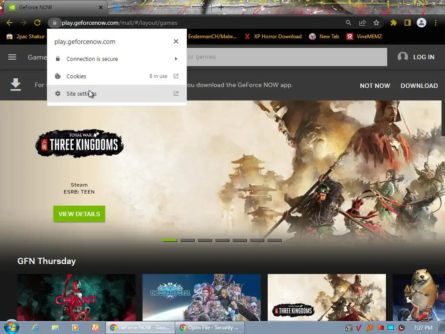Open VineMEMZ bookmark

tap(365, 37)
